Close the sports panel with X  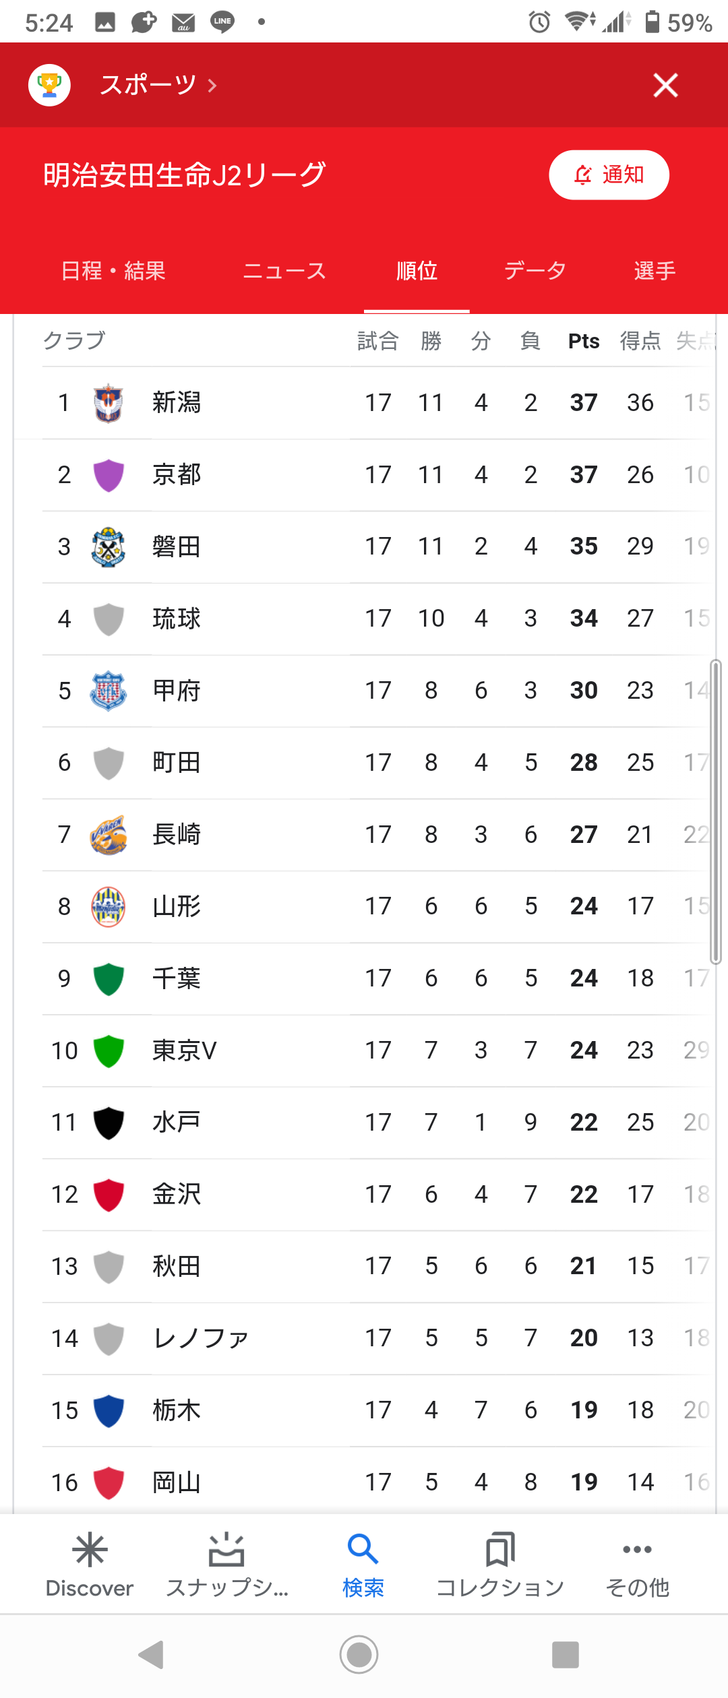[x=665, y=86]
